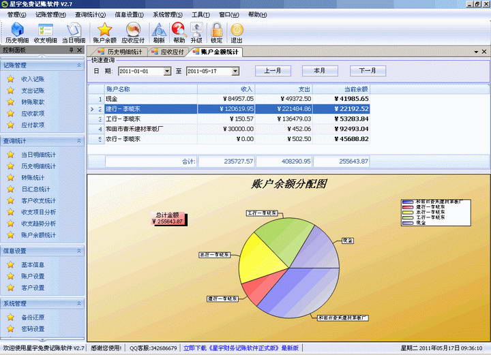
Task: Open the tab list dropdown arrow
Action: [476, 52]
